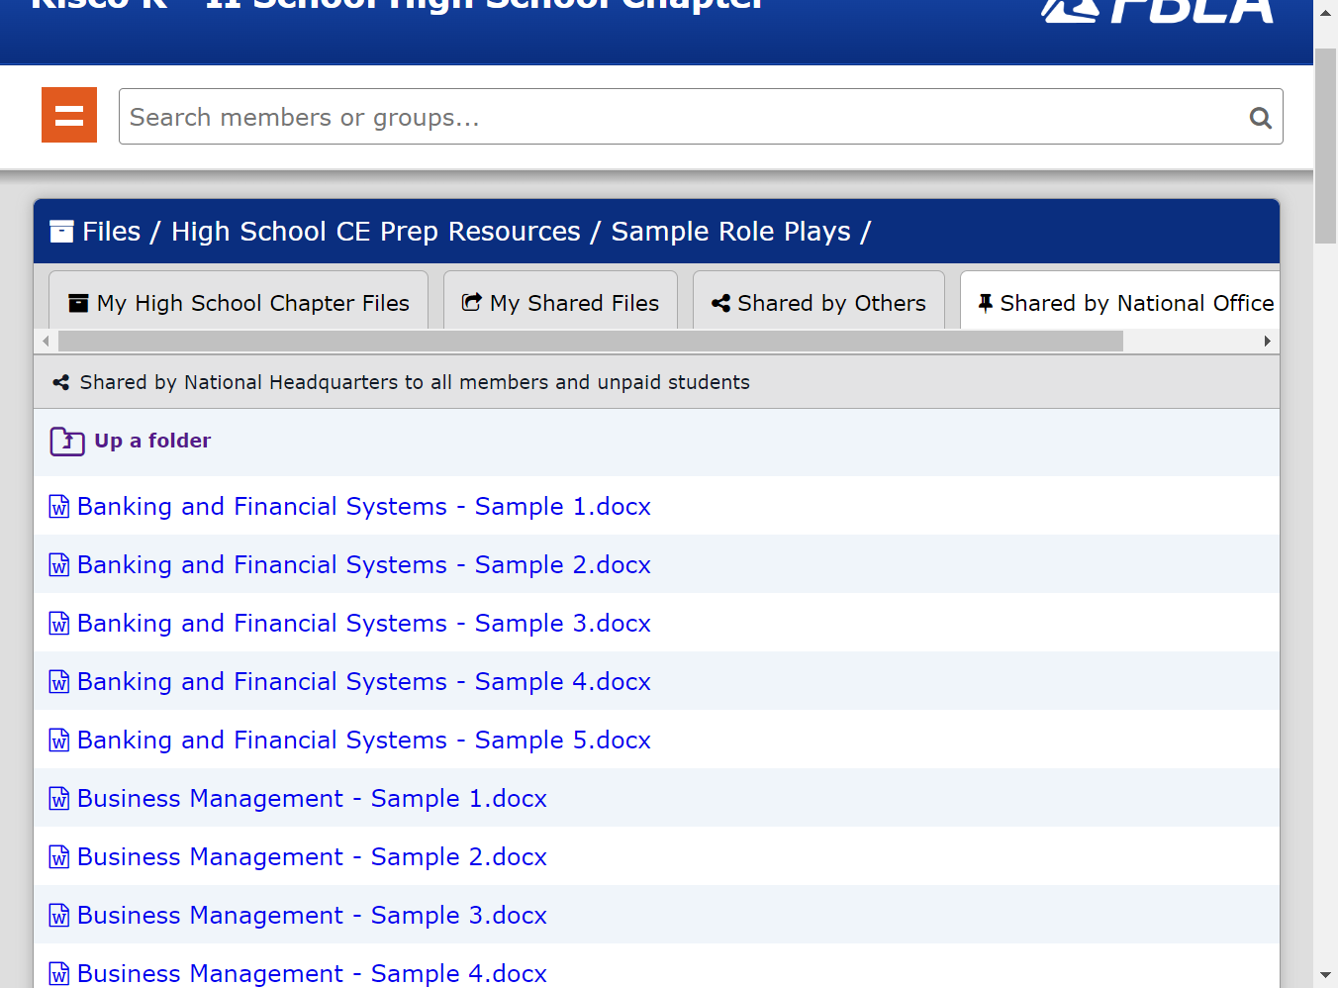Click the tab strip left scroll arrow

click(x=46, y=342)
